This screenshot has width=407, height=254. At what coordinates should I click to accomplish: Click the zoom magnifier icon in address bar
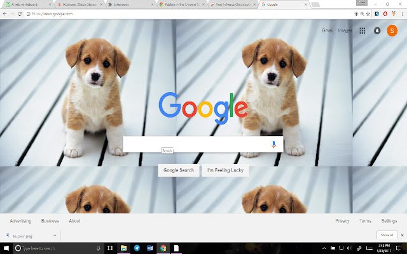362,14
